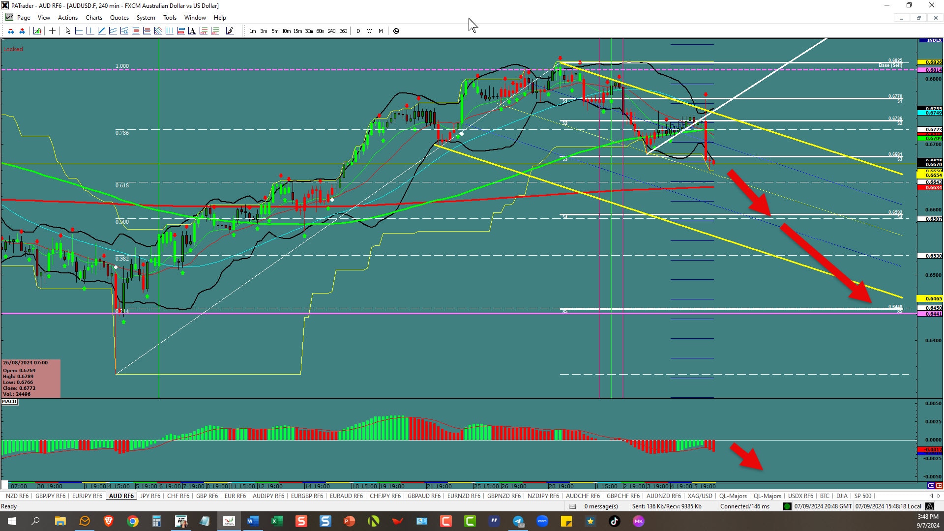Image resolution: width=944 pixels, height=531 pixels.
Task: Click the paintbrush drawing tool icon
Action: click(230, 31)
